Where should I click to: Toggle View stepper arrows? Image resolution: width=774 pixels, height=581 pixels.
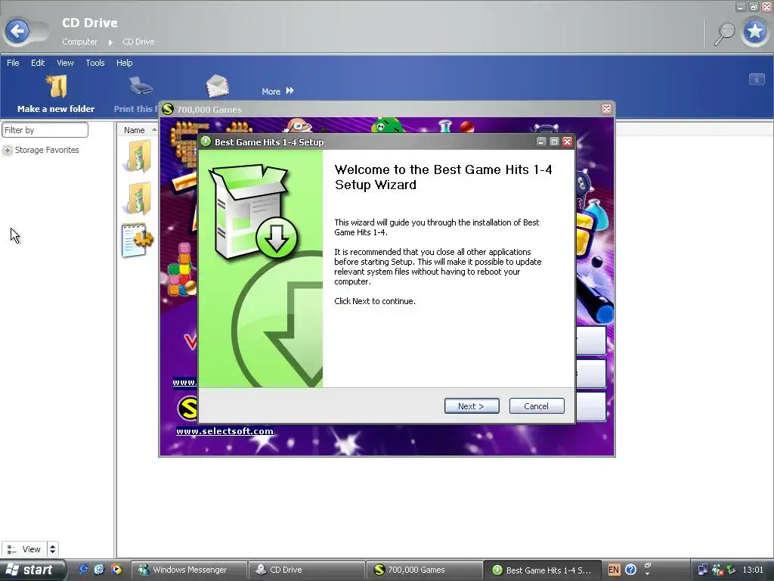[52, 549]
